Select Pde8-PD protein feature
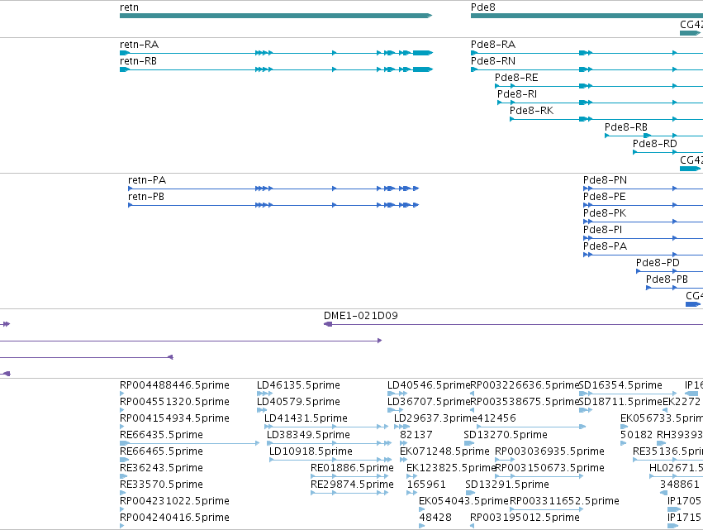 click(669, 271)
